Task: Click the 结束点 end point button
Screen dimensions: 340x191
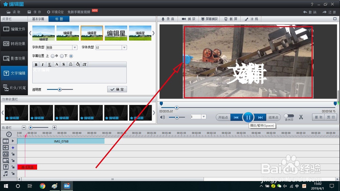Action: pos(273,117)
